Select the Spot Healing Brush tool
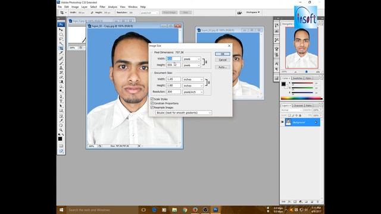 pos(61,58)
